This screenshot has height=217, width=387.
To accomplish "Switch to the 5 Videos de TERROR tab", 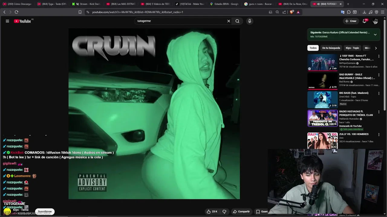I will 155,4.
